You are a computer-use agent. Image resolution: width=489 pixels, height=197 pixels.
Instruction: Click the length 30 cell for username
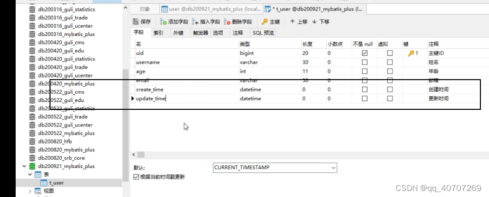(x=313, y=62)
